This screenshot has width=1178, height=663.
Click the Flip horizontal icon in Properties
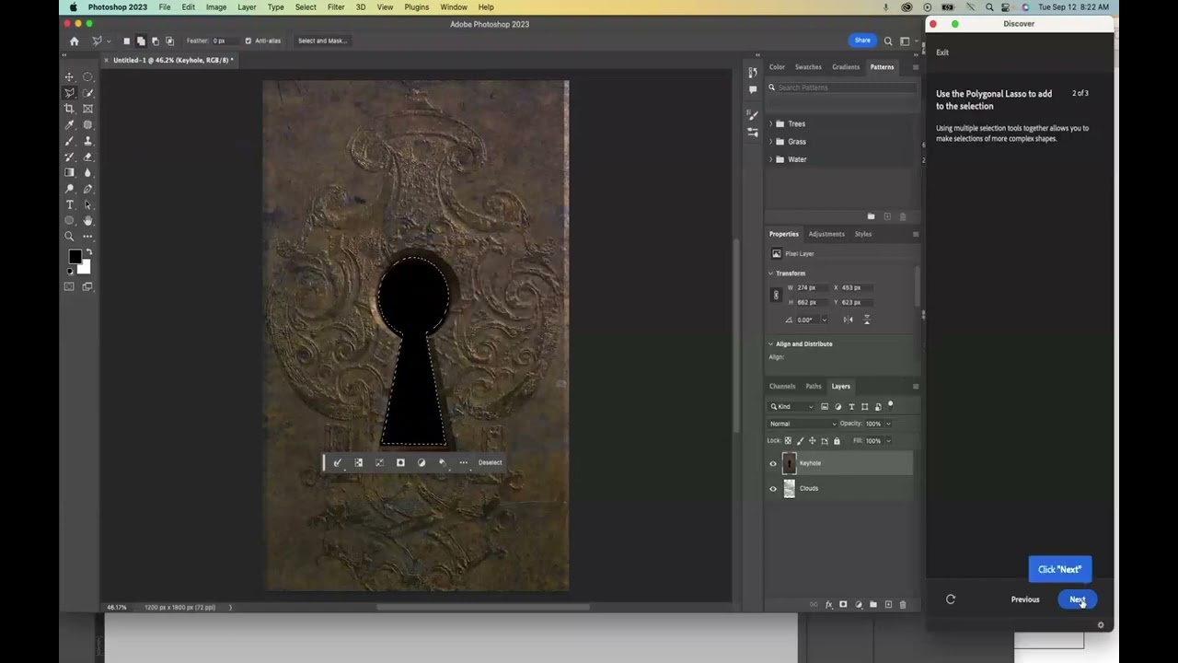coord(848,320)
